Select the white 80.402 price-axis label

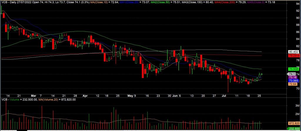coord(294,52)
